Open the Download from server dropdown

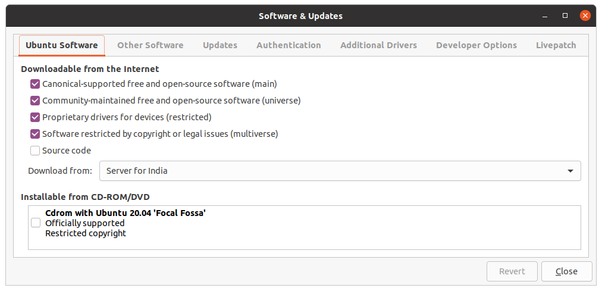click(x=340, y=171)
